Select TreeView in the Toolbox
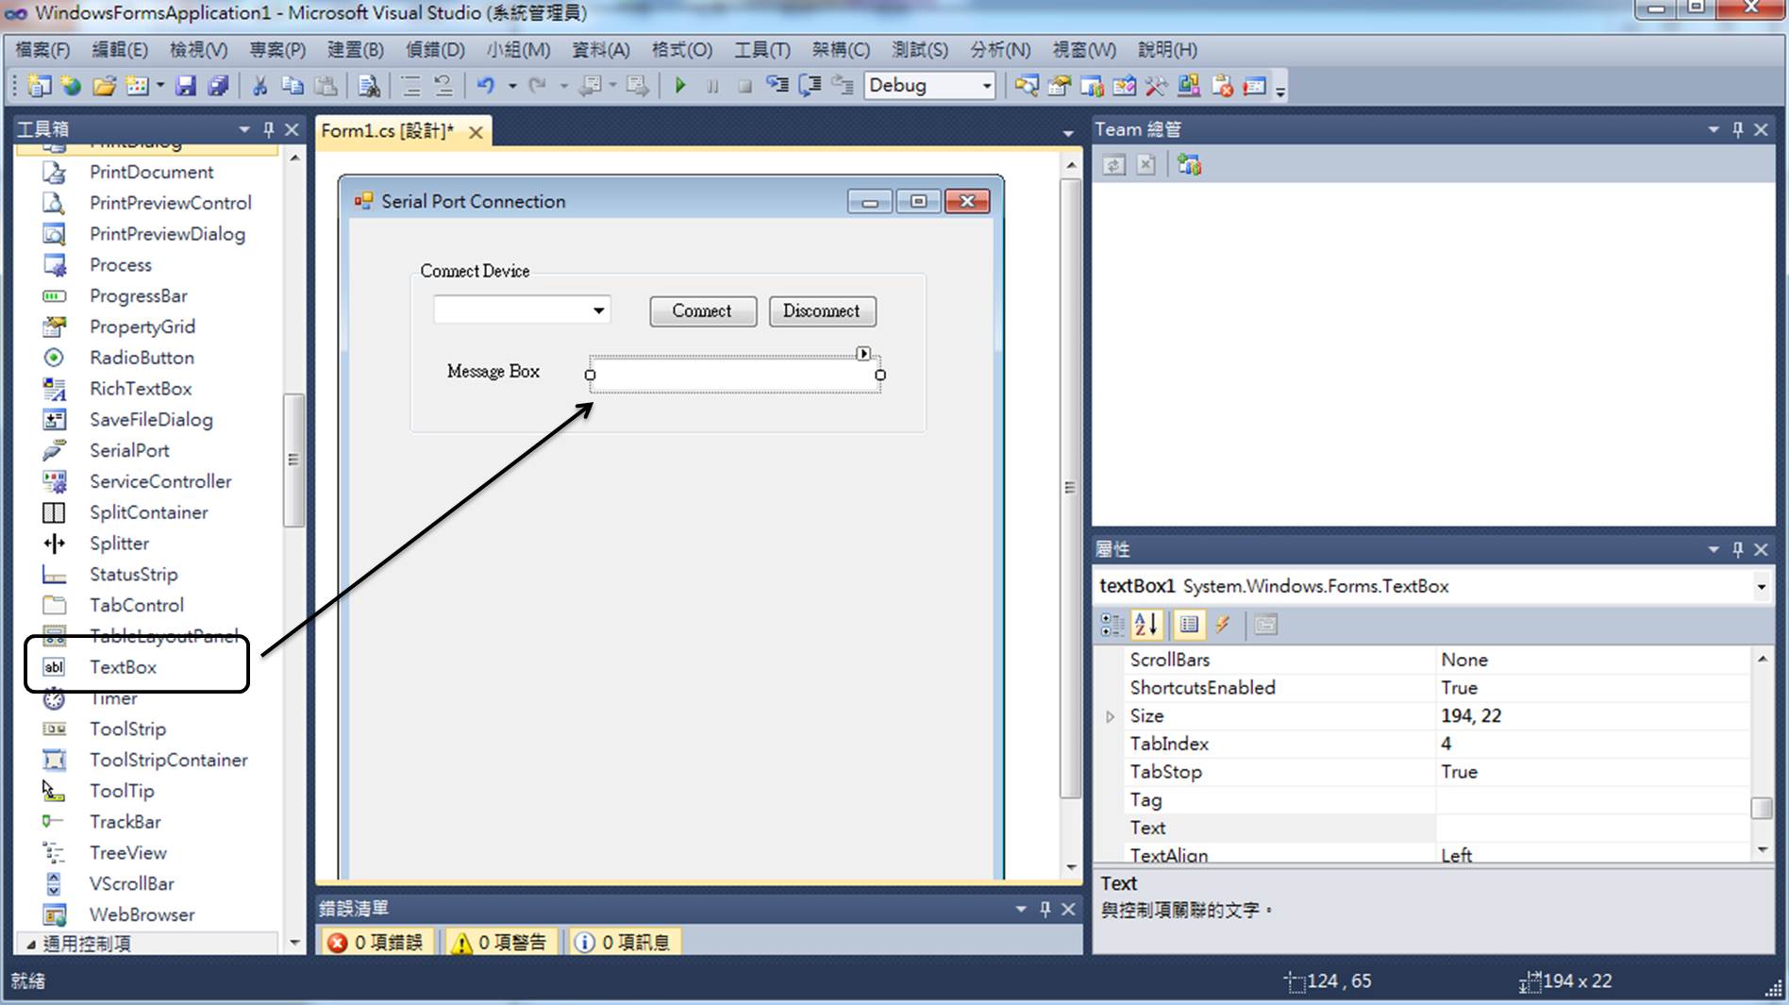Screen dimensions: 1789x1005 point(128,853)
